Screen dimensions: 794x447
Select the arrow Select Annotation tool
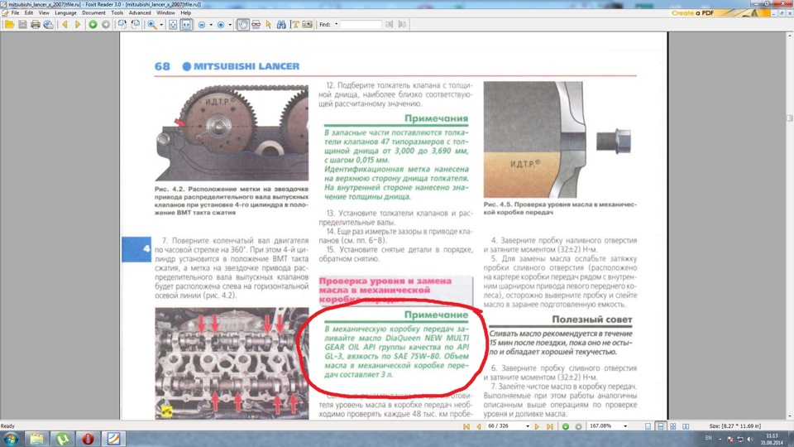pyautogui.click(x=268, y=24)
